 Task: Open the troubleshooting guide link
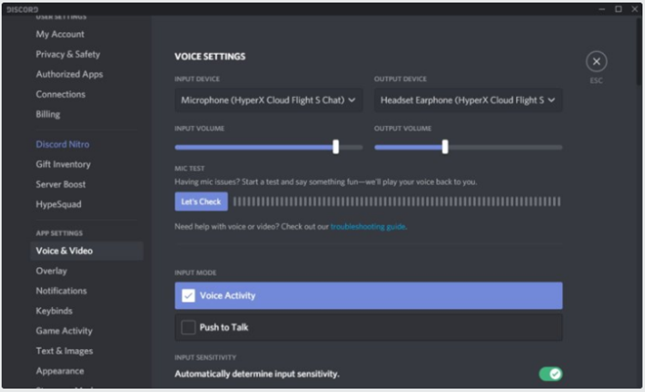[x=367, y=226]
